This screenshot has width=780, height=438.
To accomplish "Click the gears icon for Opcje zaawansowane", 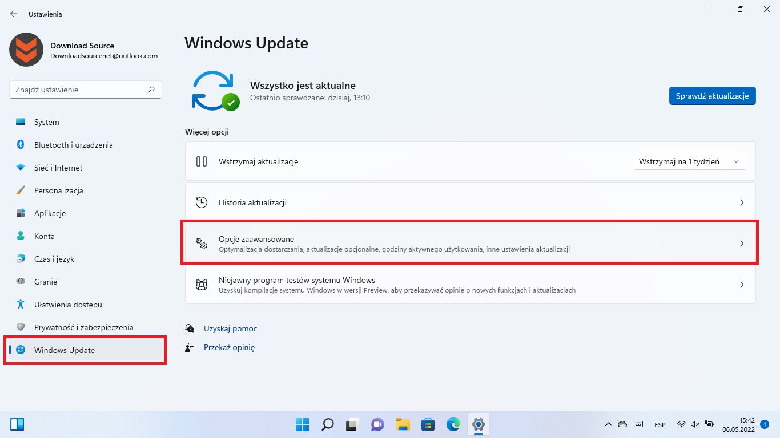I will (202, 244).
